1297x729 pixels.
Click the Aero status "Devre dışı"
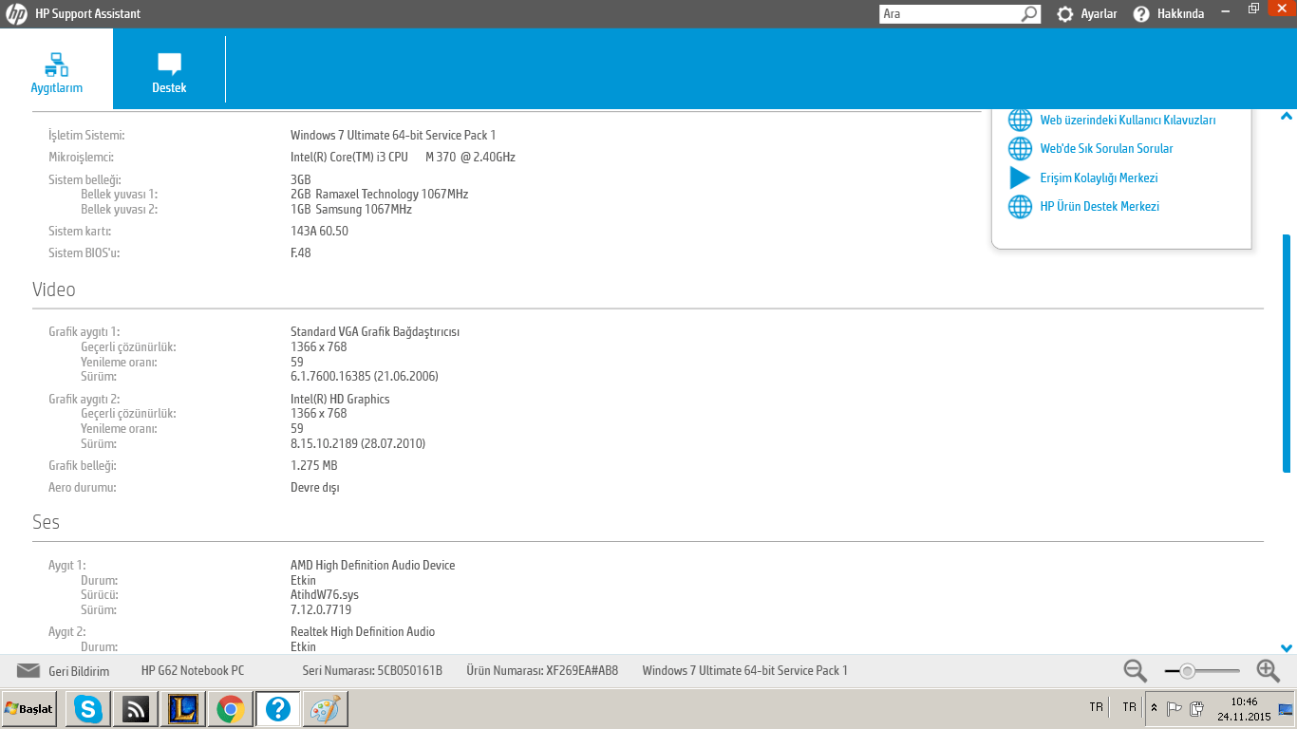(315, 488)
